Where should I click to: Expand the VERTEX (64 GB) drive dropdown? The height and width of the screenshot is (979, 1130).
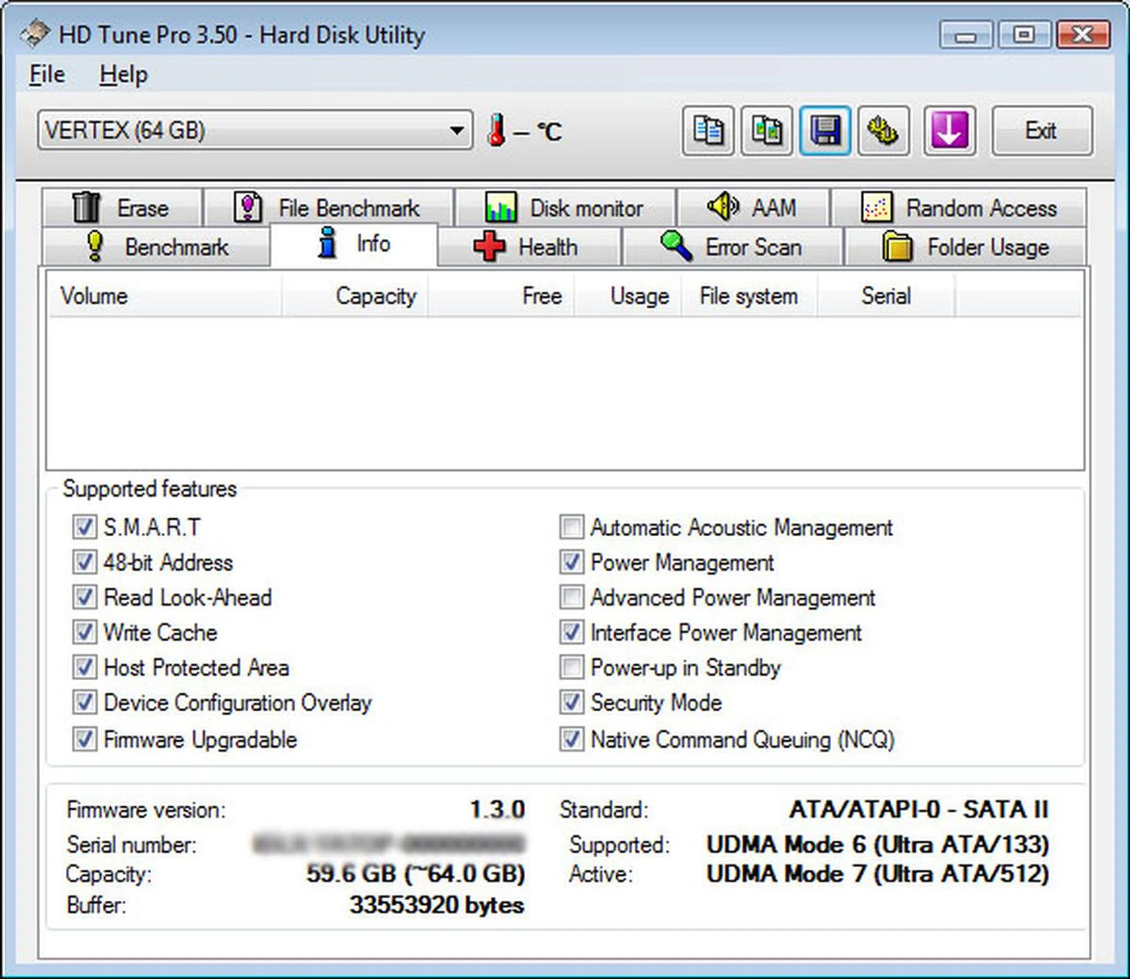tap(456, 130)
